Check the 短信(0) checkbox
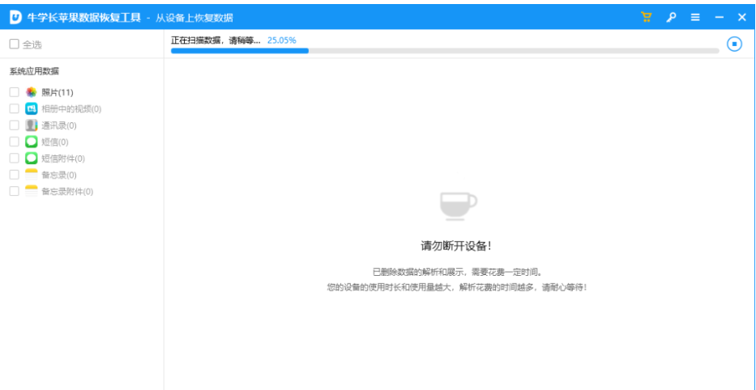The image size is (756, 390). pos(15,142)
